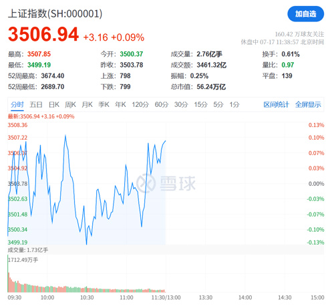Screen dimensions: 334x308
Task: Click the 上证指数(SH:000001) title
Action: tap(55, 13)
